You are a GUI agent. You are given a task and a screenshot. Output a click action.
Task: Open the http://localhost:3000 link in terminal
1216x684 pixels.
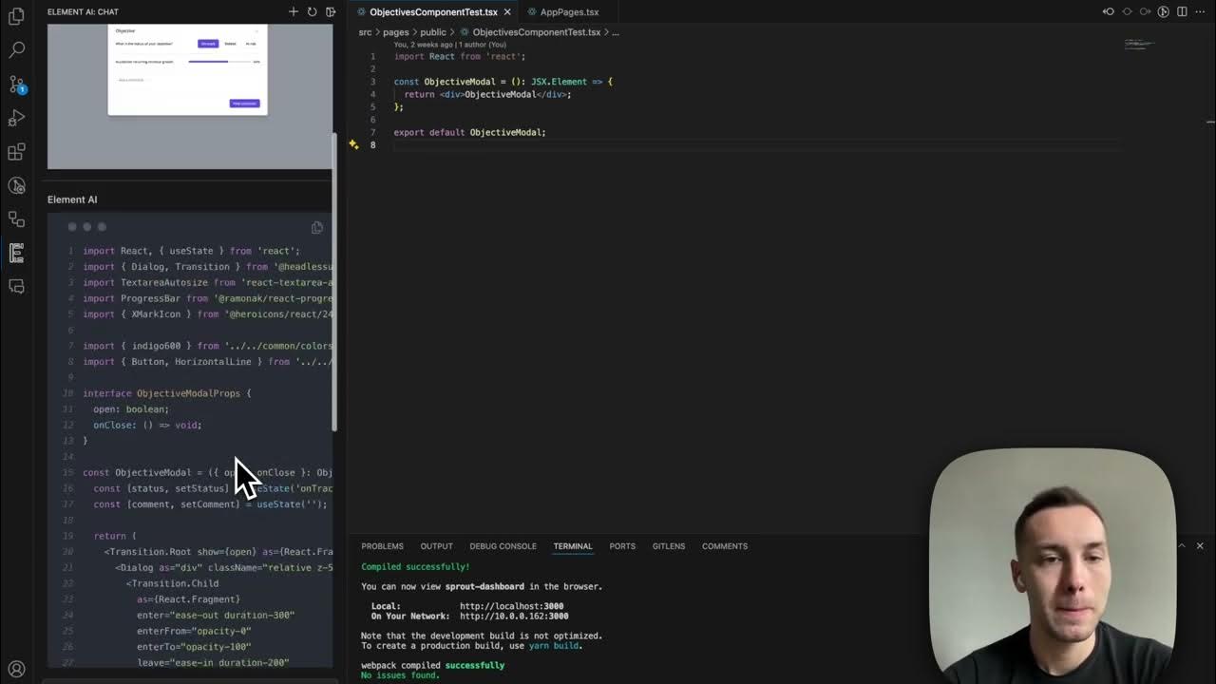pos(511,606)
